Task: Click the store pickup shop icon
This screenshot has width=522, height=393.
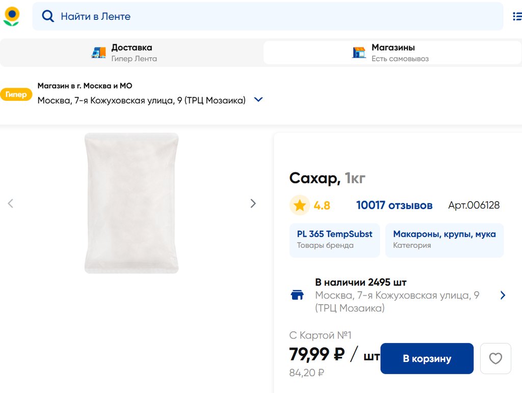Action: (x=359, y=52)
